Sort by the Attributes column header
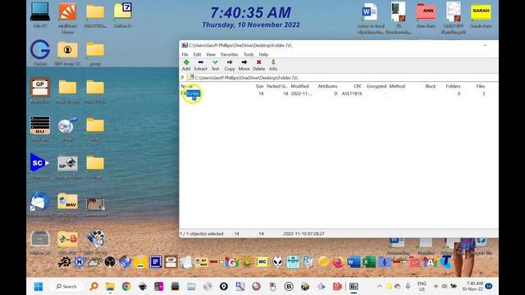 coord(327,86)
